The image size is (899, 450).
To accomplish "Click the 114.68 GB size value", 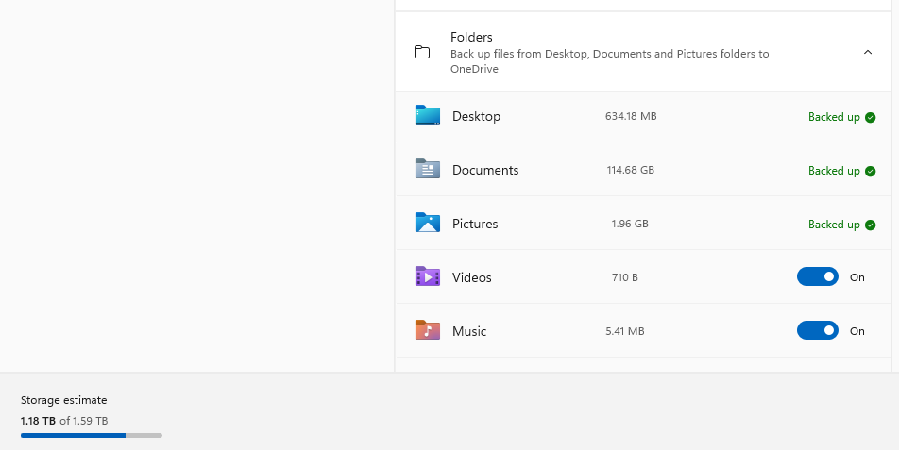I will coord(631,170).
